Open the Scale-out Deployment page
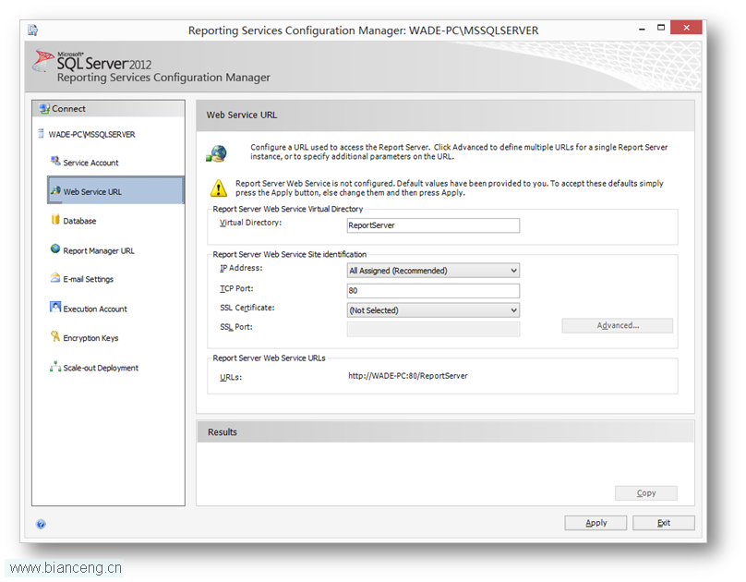The image size is (746, 582). pos(101,369)
